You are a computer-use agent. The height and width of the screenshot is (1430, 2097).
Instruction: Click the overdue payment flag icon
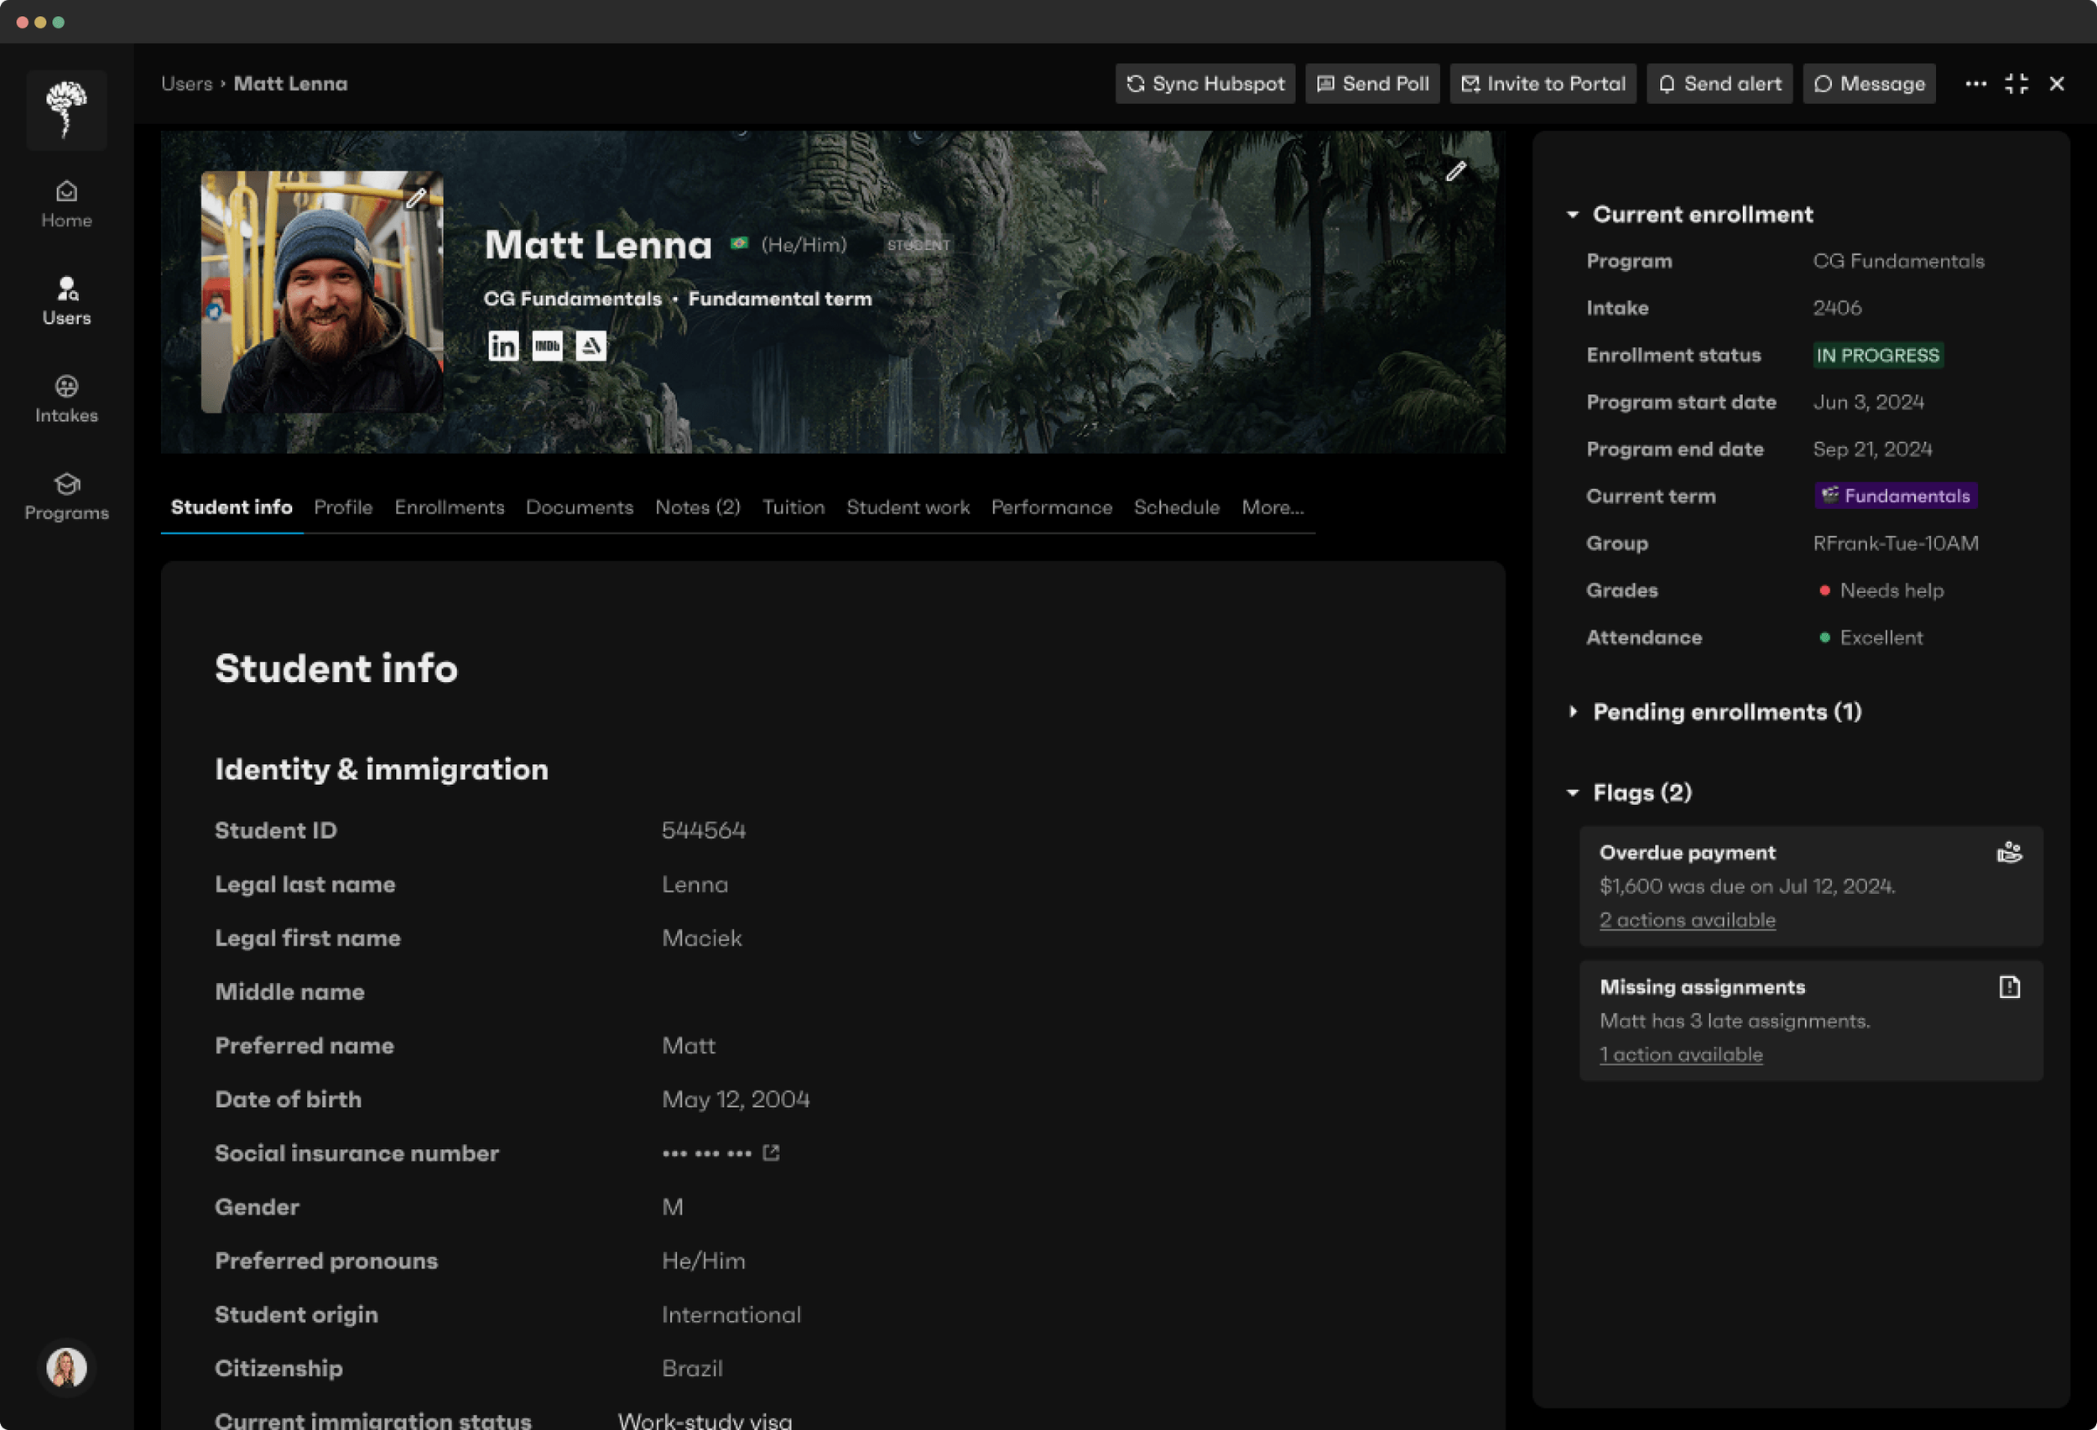(2009, 853)
